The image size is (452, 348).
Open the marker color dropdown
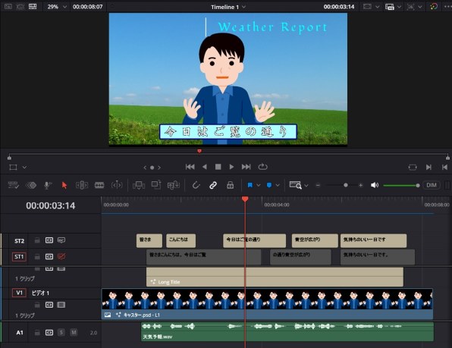pyautogui.click(x=278, y=185)
